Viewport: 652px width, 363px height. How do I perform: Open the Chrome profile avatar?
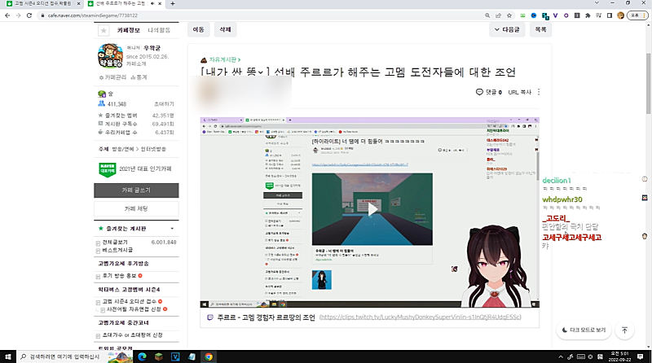pyautogui.click(x=621, y=15)
